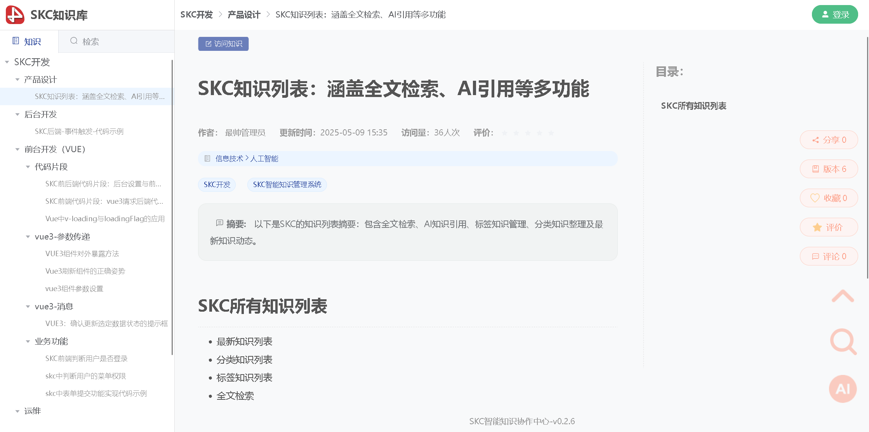
Task: Switch to the 检索 search tab
Action: 85,42
